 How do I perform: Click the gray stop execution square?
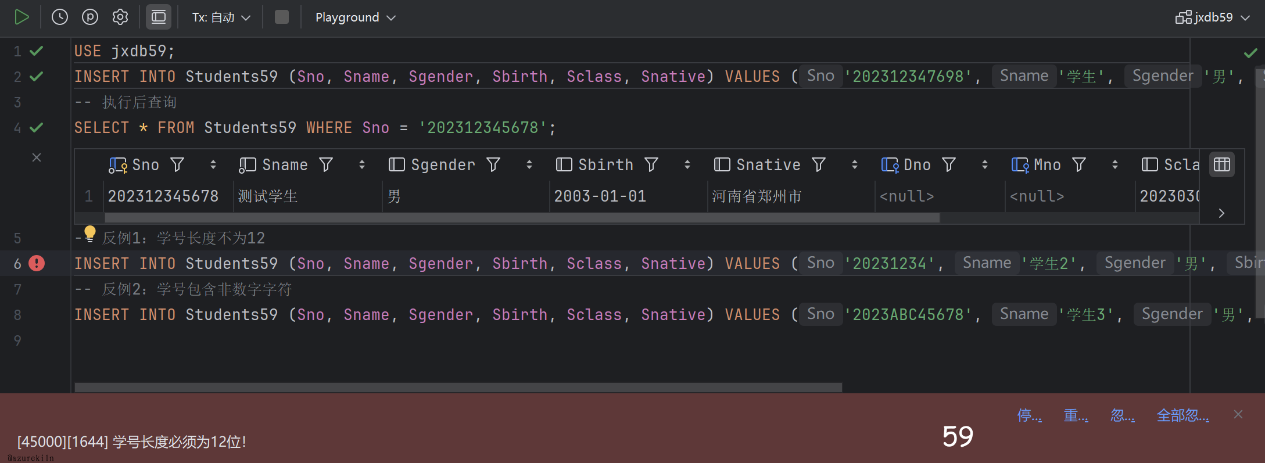[282, 17]
